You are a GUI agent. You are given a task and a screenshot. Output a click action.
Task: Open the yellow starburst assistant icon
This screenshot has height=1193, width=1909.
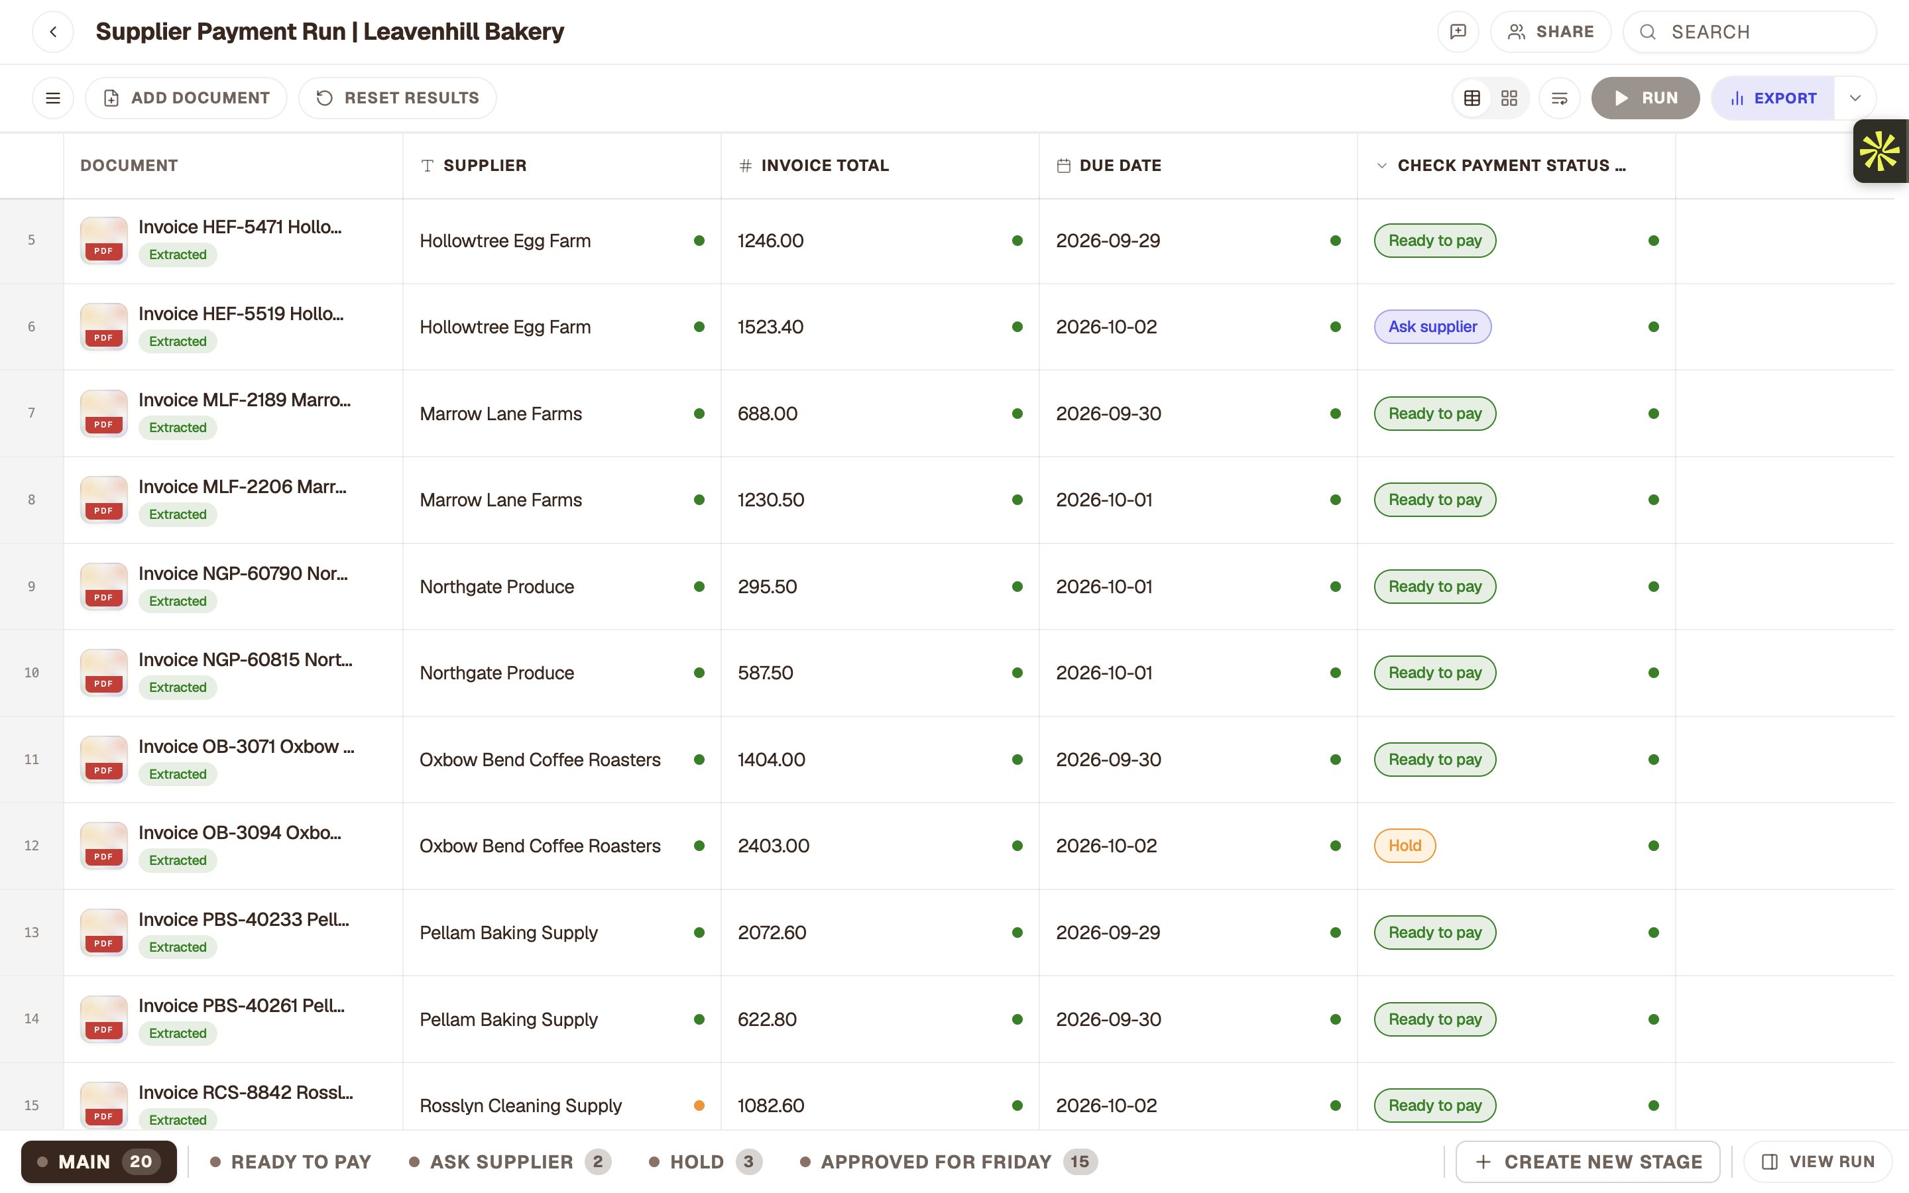pos(1880,150)
